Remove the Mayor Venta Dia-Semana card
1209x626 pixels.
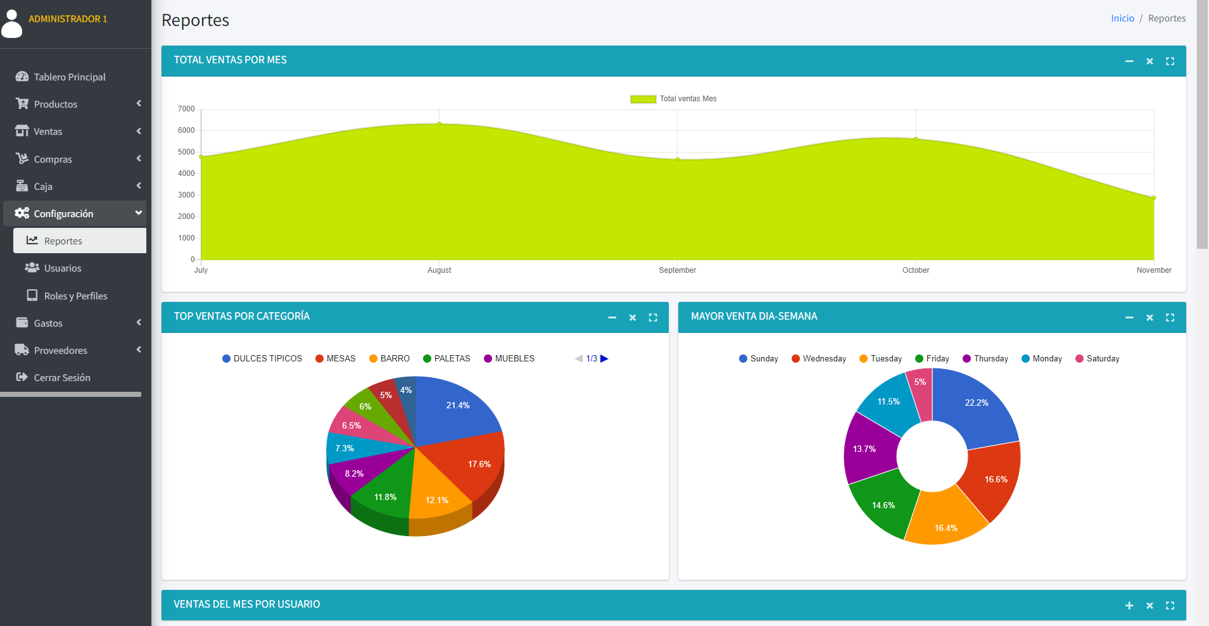pos(1149,318)
